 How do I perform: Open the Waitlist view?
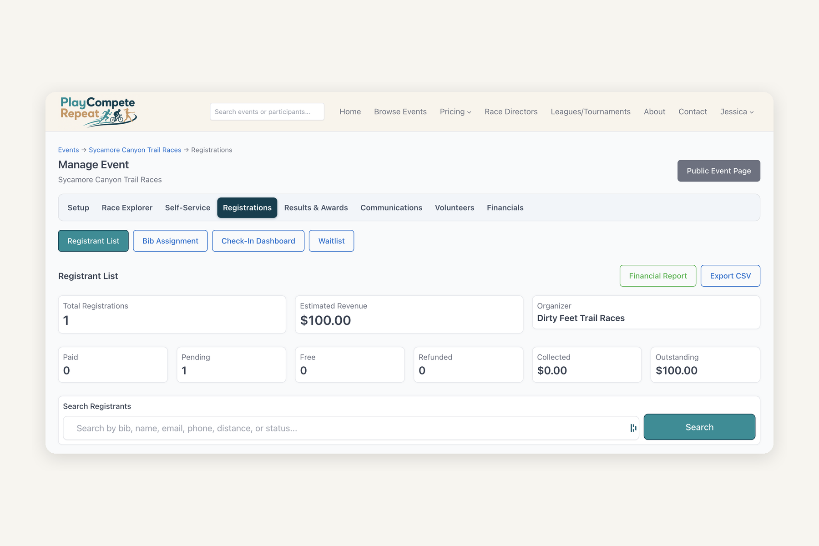(x=331, y=241)
